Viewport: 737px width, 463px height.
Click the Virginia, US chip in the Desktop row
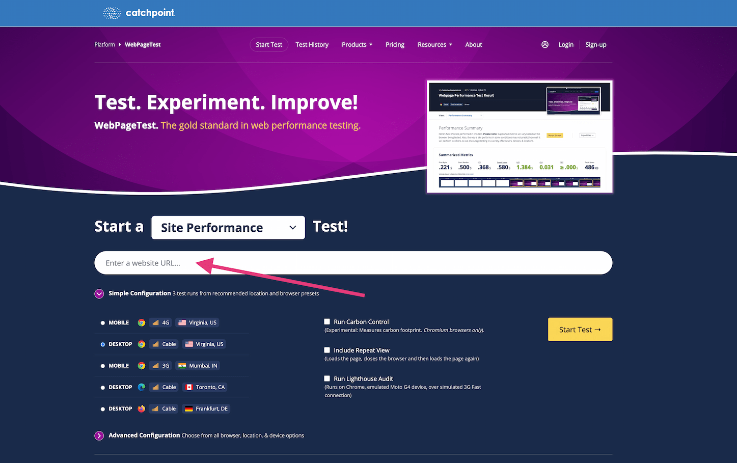pos(204,344)
